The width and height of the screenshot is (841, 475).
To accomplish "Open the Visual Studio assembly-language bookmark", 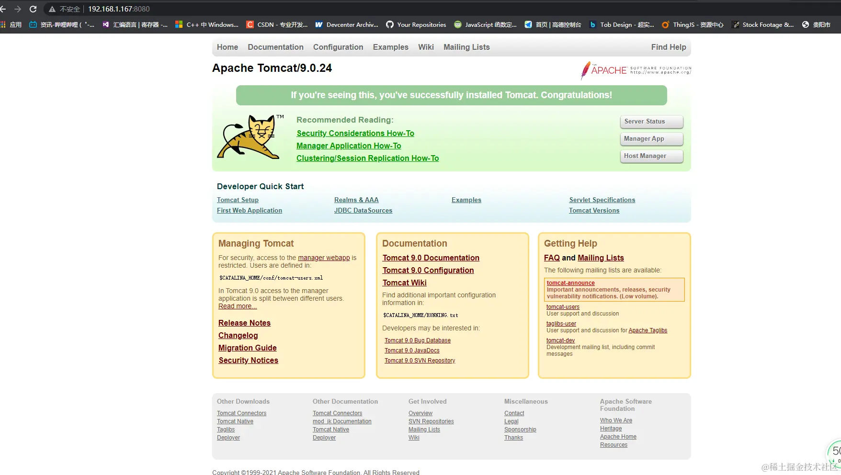I will click(x=135, y=24).
